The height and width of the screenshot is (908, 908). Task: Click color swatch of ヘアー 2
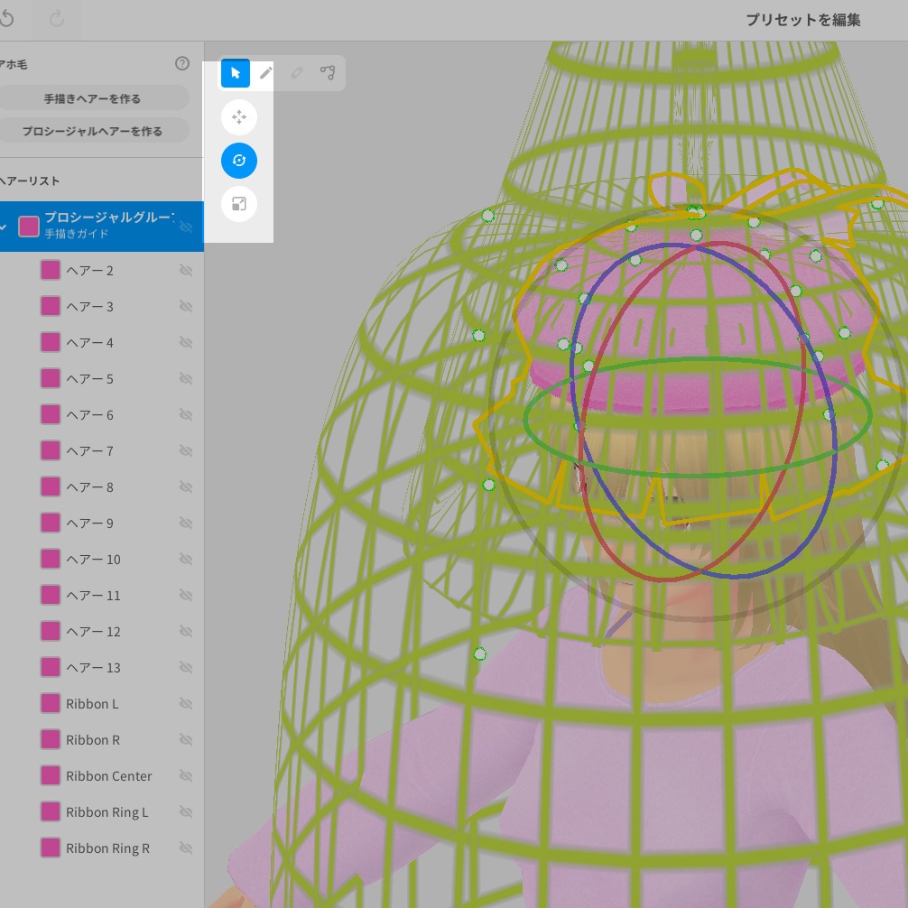[x=51, y=270]
